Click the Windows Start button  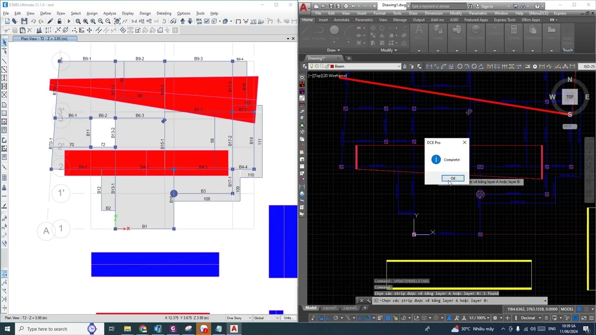7,329
